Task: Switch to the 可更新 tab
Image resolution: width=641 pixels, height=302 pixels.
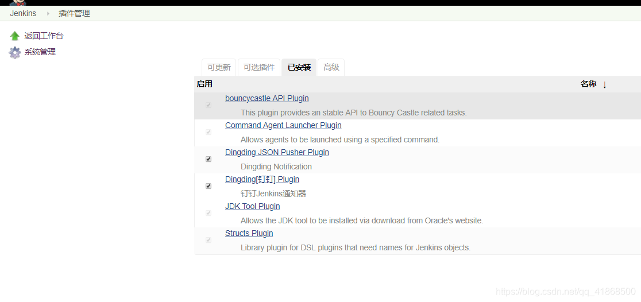Action: click(219, 67)
